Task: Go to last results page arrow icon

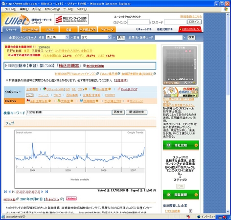Action: click(46, 192)
